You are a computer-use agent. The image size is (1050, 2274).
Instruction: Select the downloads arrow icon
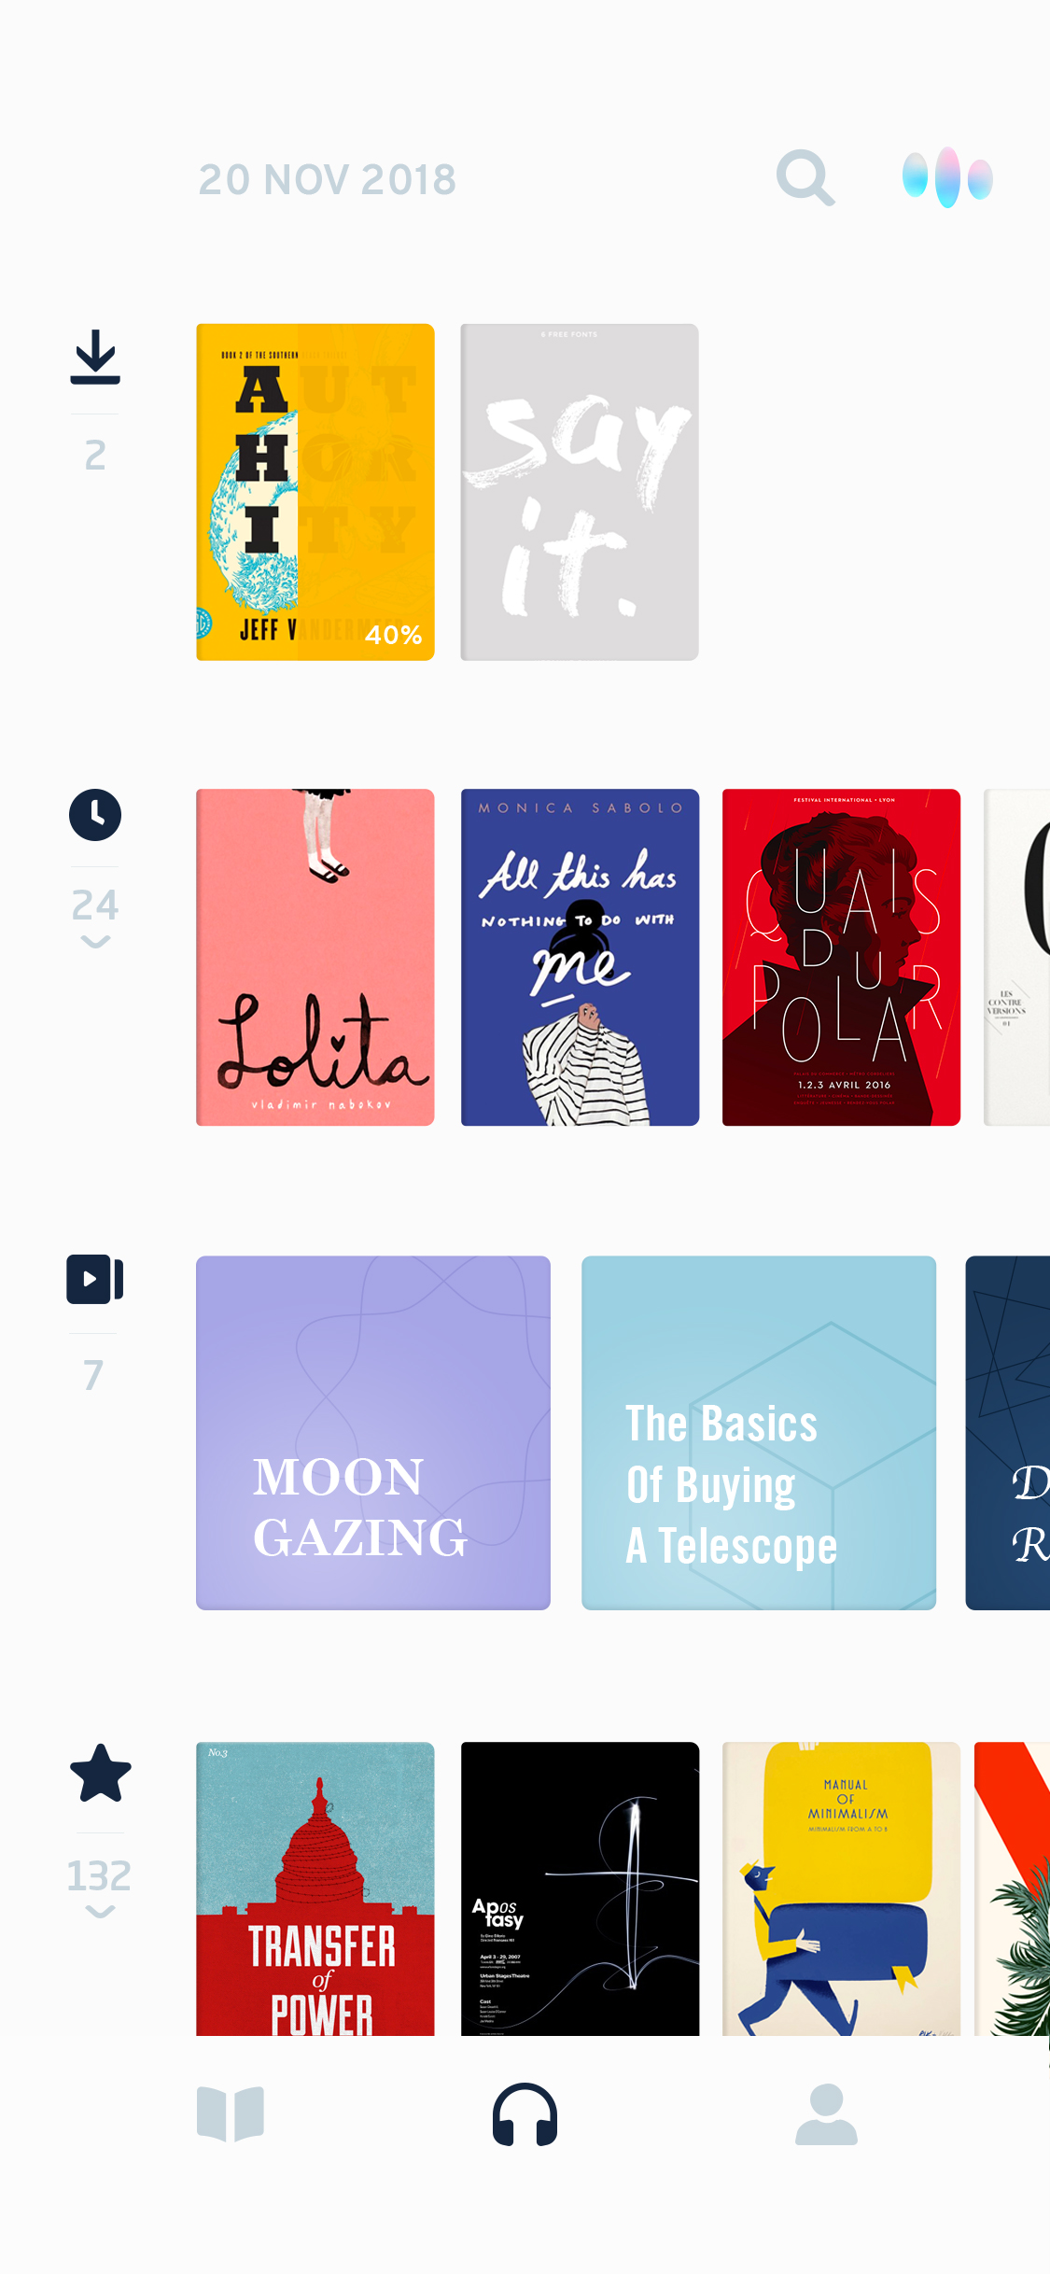[x=95, y=358]
